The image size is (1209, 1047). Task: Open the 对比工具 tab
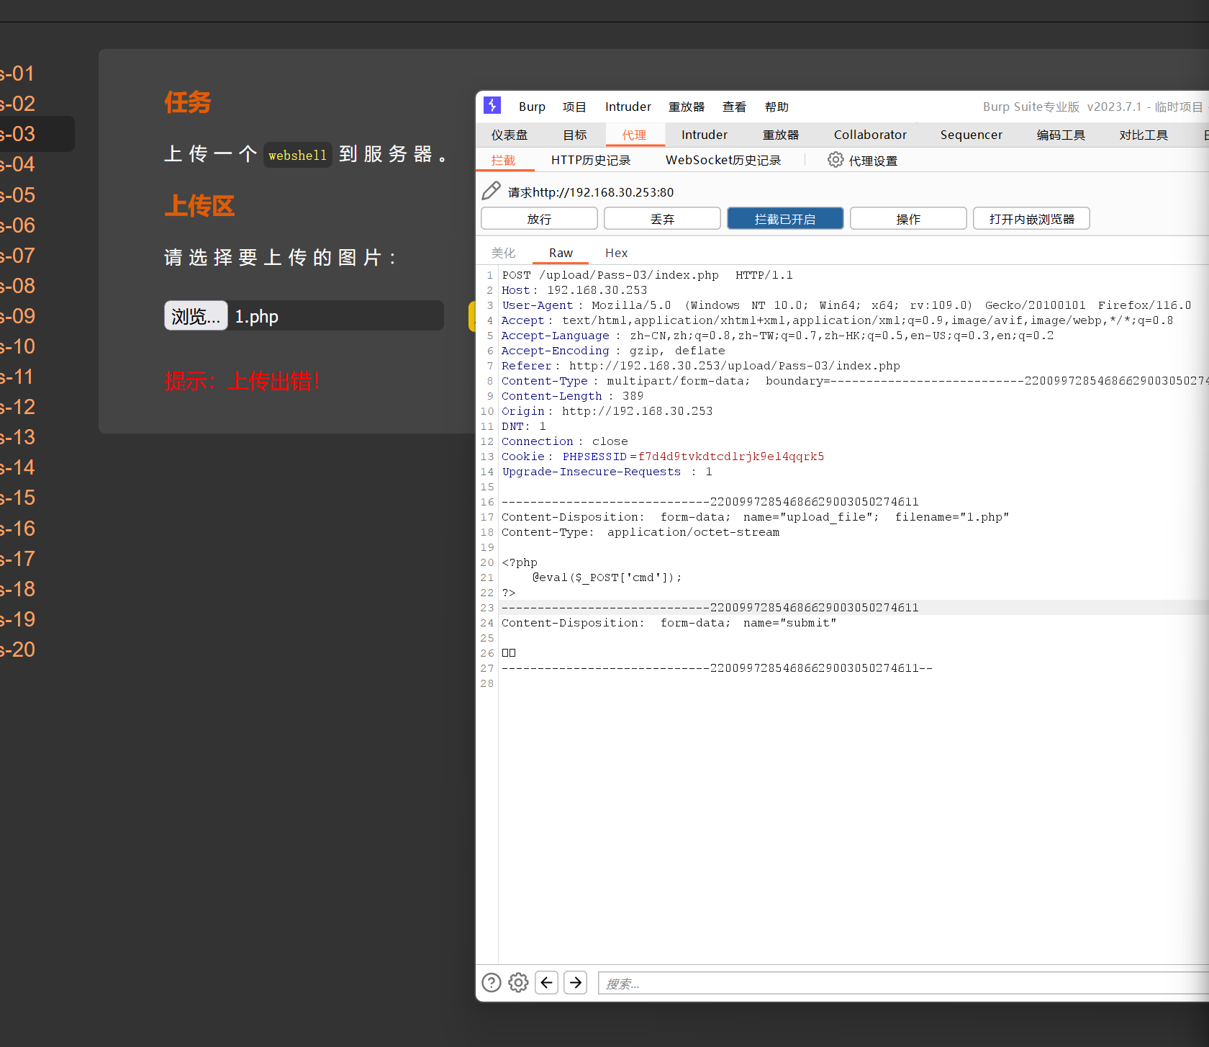1144,135
